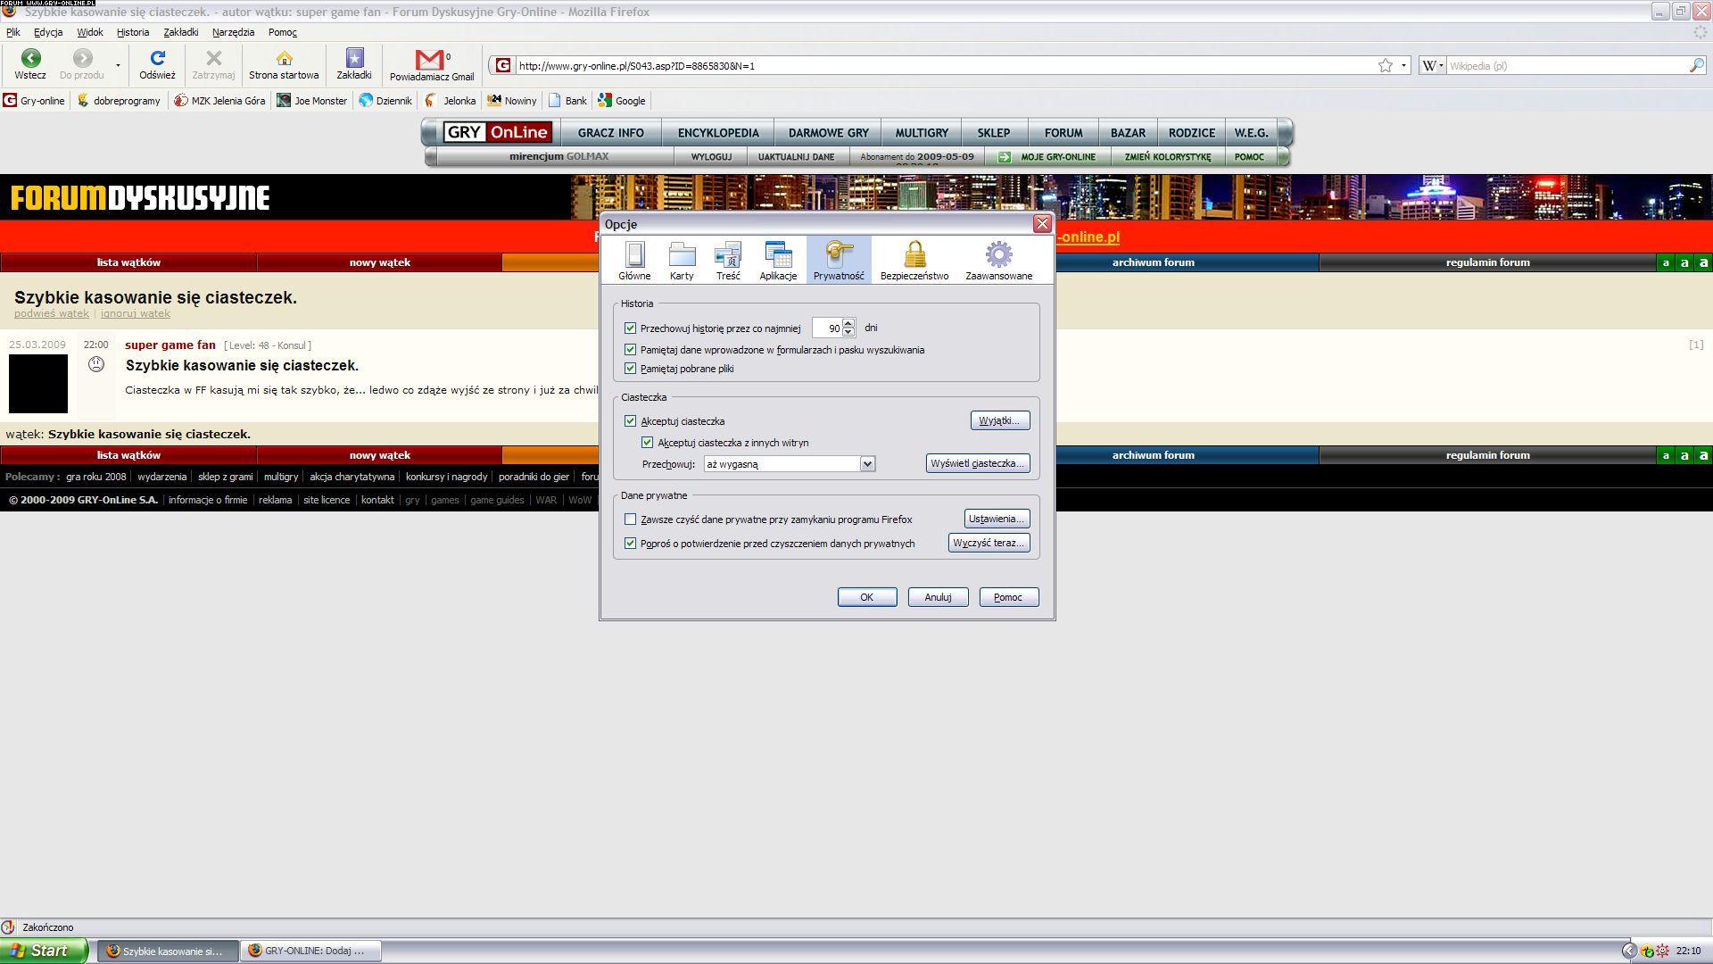Click the history days number field
Screen dimensions: 1713x964
pos(827,328)
